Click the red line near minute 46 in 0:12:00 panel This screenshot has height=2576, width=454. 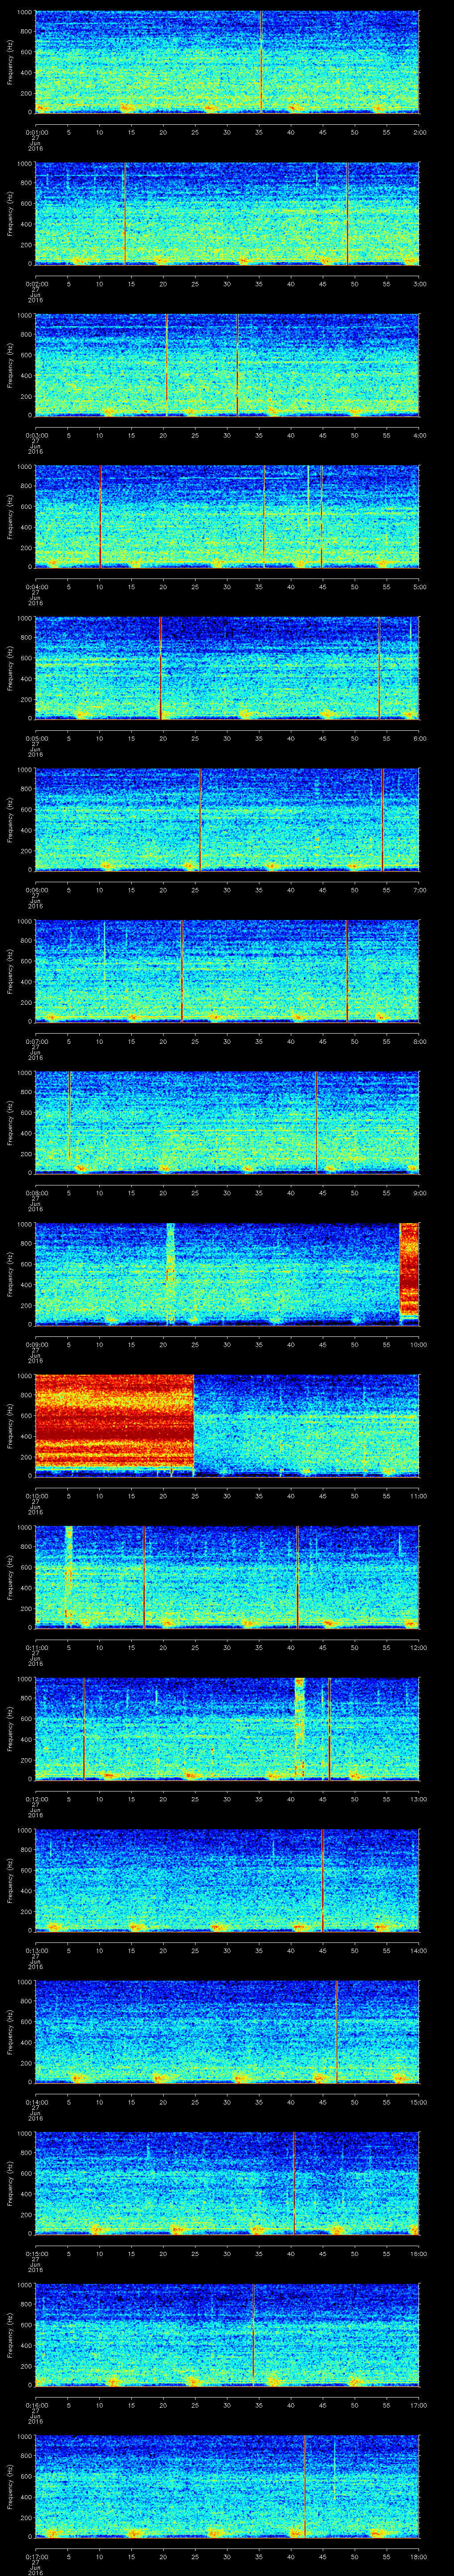coord(329,1729)
